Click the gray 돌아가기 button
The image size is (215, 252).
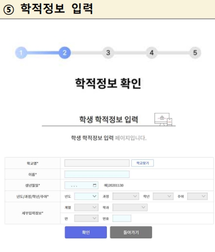131,232
